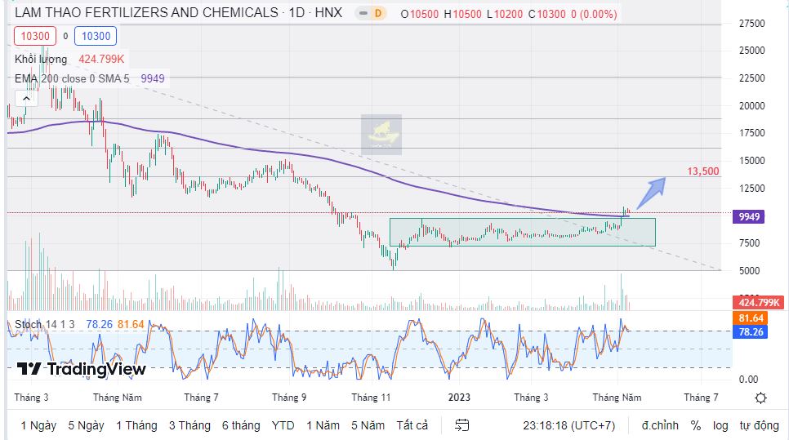Click the red sell price 10300 button
This screenshot has height=440, width=789.
coord(35,36)
